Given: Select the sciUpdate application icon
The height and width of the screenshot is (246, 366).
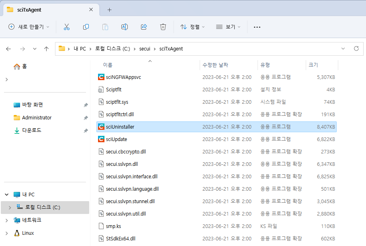Looking at the screenshot, I should tap(101, 139).
